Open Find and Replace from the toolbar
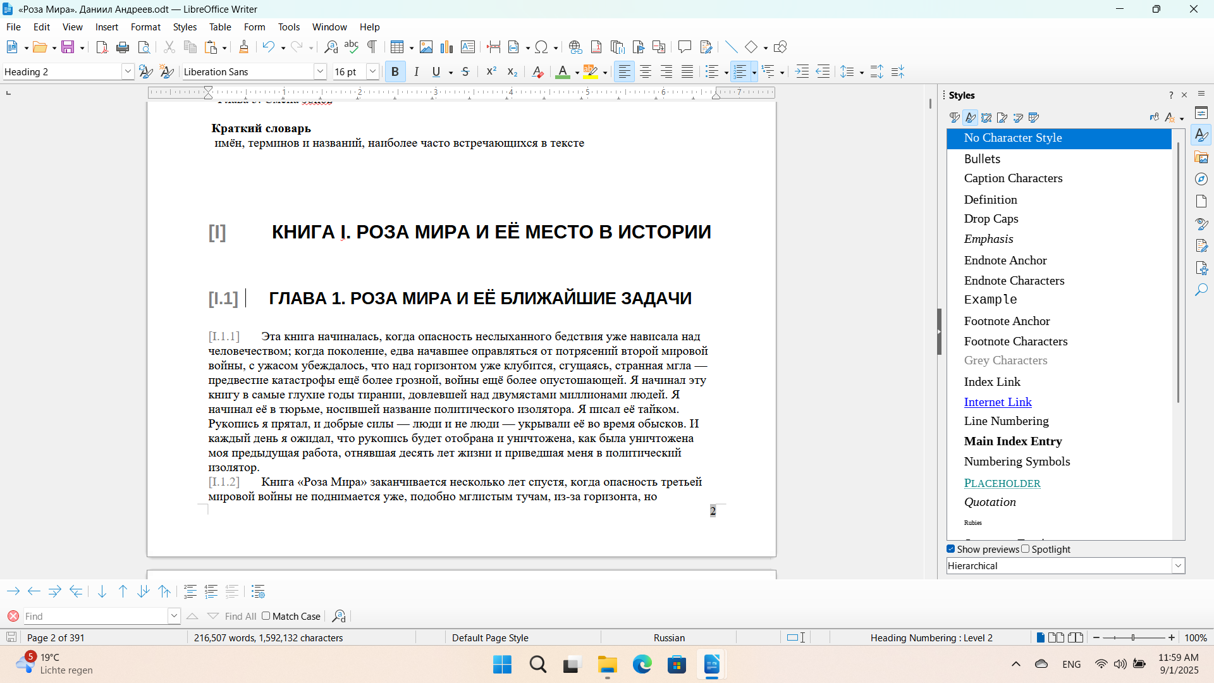Image resolution: width=1214 pixels, height=683 pixels. click(x=331, y=47)
